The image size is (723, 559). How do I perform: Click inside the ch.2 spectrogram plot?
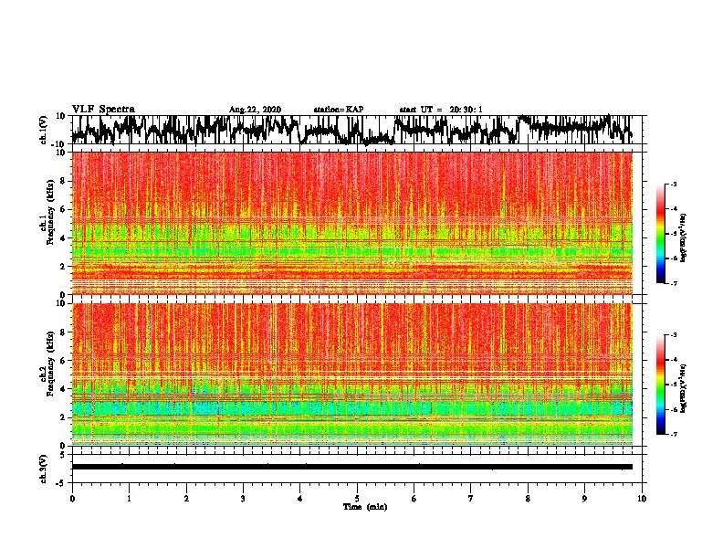click(352, 374)
